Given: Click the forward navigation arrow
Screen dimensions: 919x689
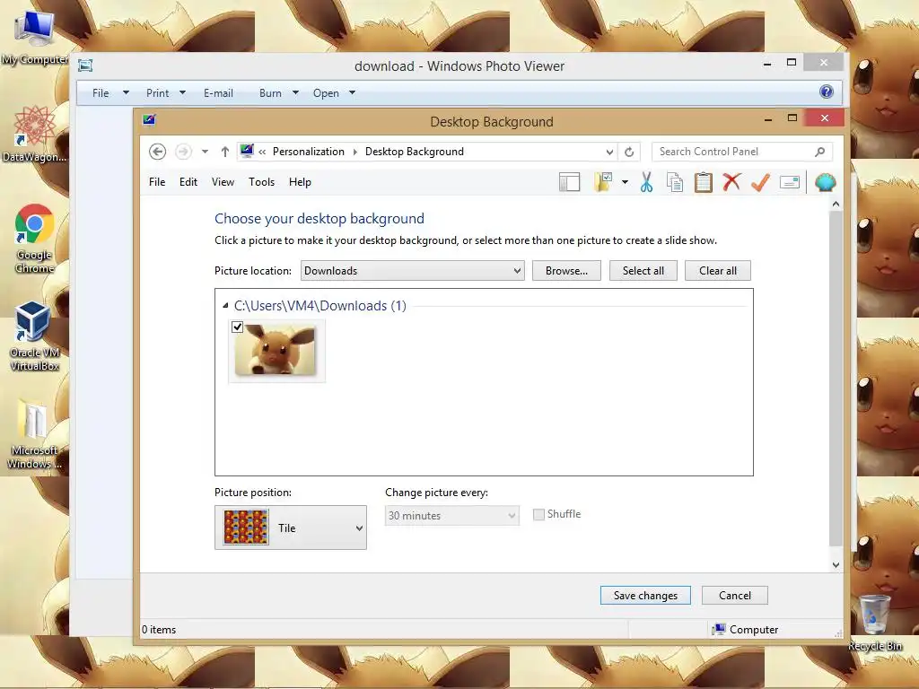Looking at the screenshot, I should (x=183, y=152).
